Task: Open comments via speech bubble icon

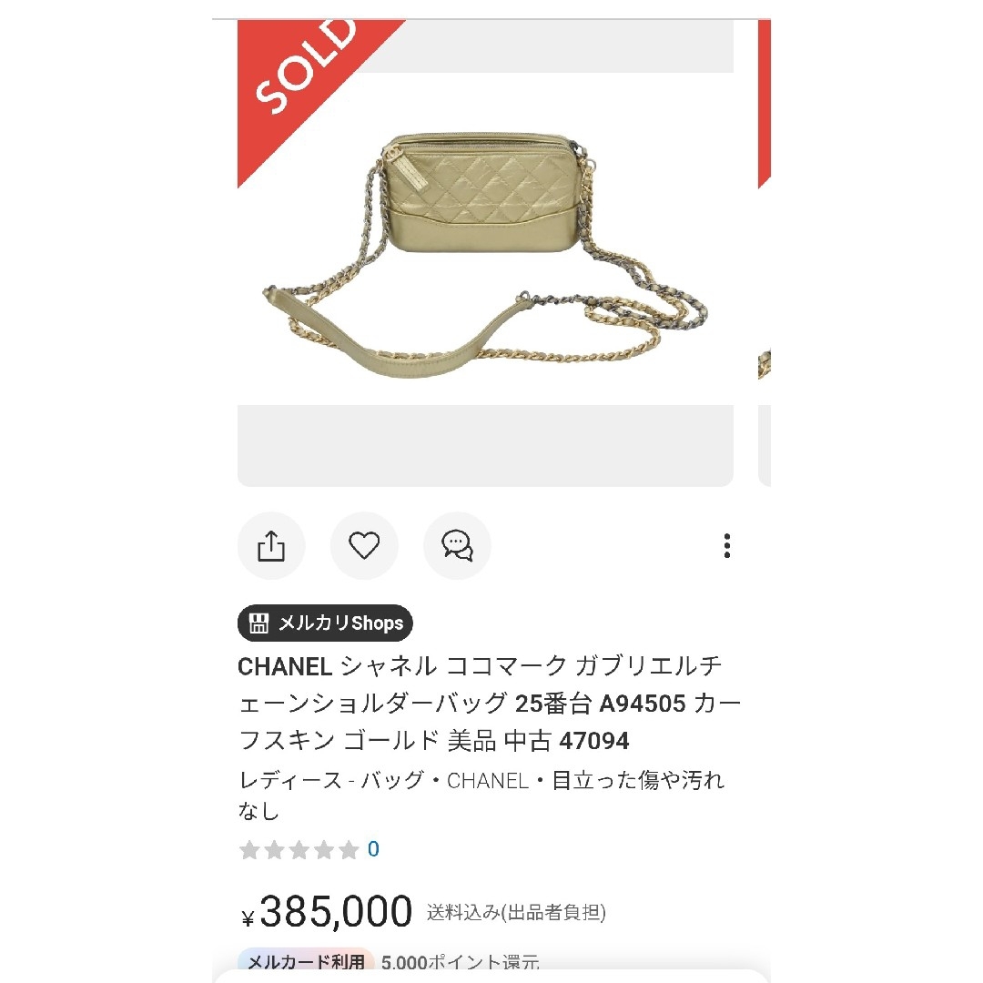Action: (457, 545)
